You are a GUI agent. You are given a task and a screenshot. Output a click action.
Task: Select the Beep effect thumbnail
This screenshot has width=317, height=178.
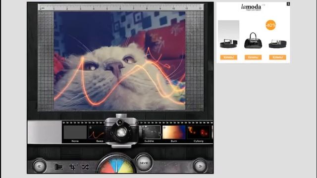tap(97, 133)
